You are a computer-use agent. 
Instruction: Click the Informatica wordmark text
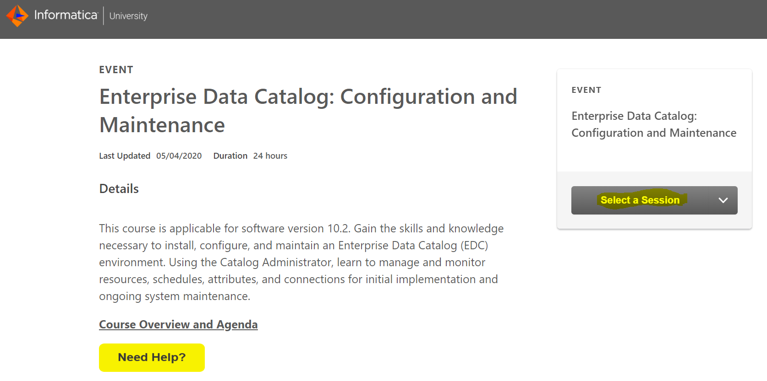(66, 15)
